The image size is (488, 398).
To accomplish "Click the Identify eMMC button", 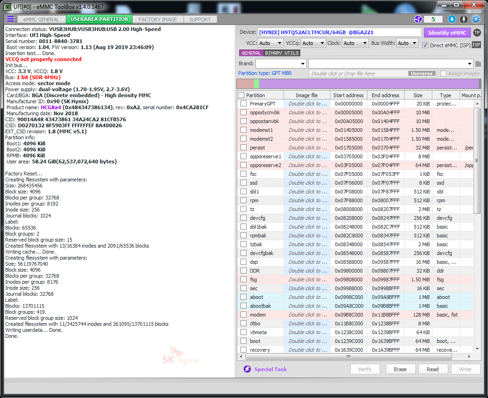I will tap(447, 32).
